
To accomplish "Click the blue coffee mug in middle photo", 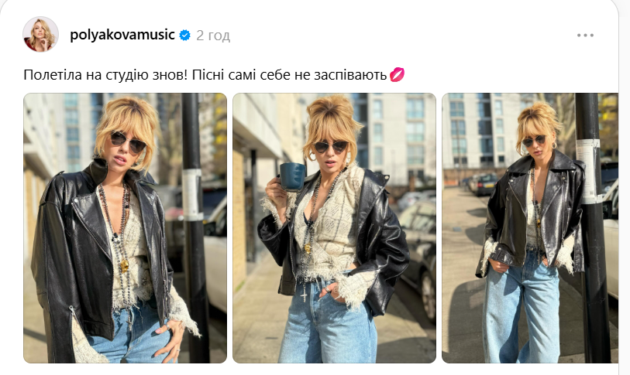I will click(292, 176).
